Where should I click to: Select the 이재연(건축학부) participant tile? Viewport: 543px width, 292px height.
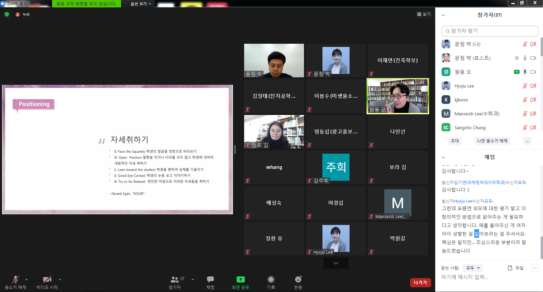tap(398, 60)
